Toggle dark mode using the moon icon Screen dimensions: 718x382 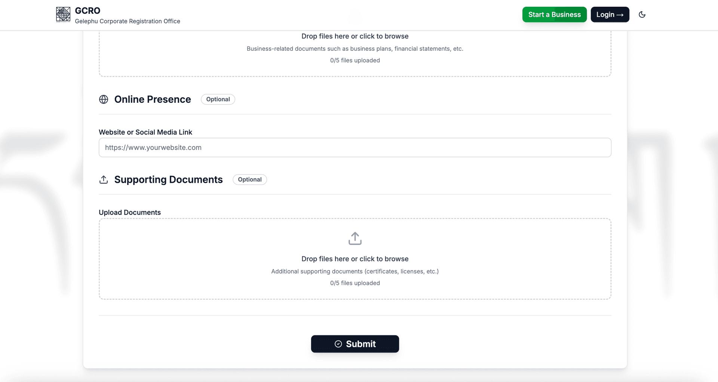click(x=642, y=15)
